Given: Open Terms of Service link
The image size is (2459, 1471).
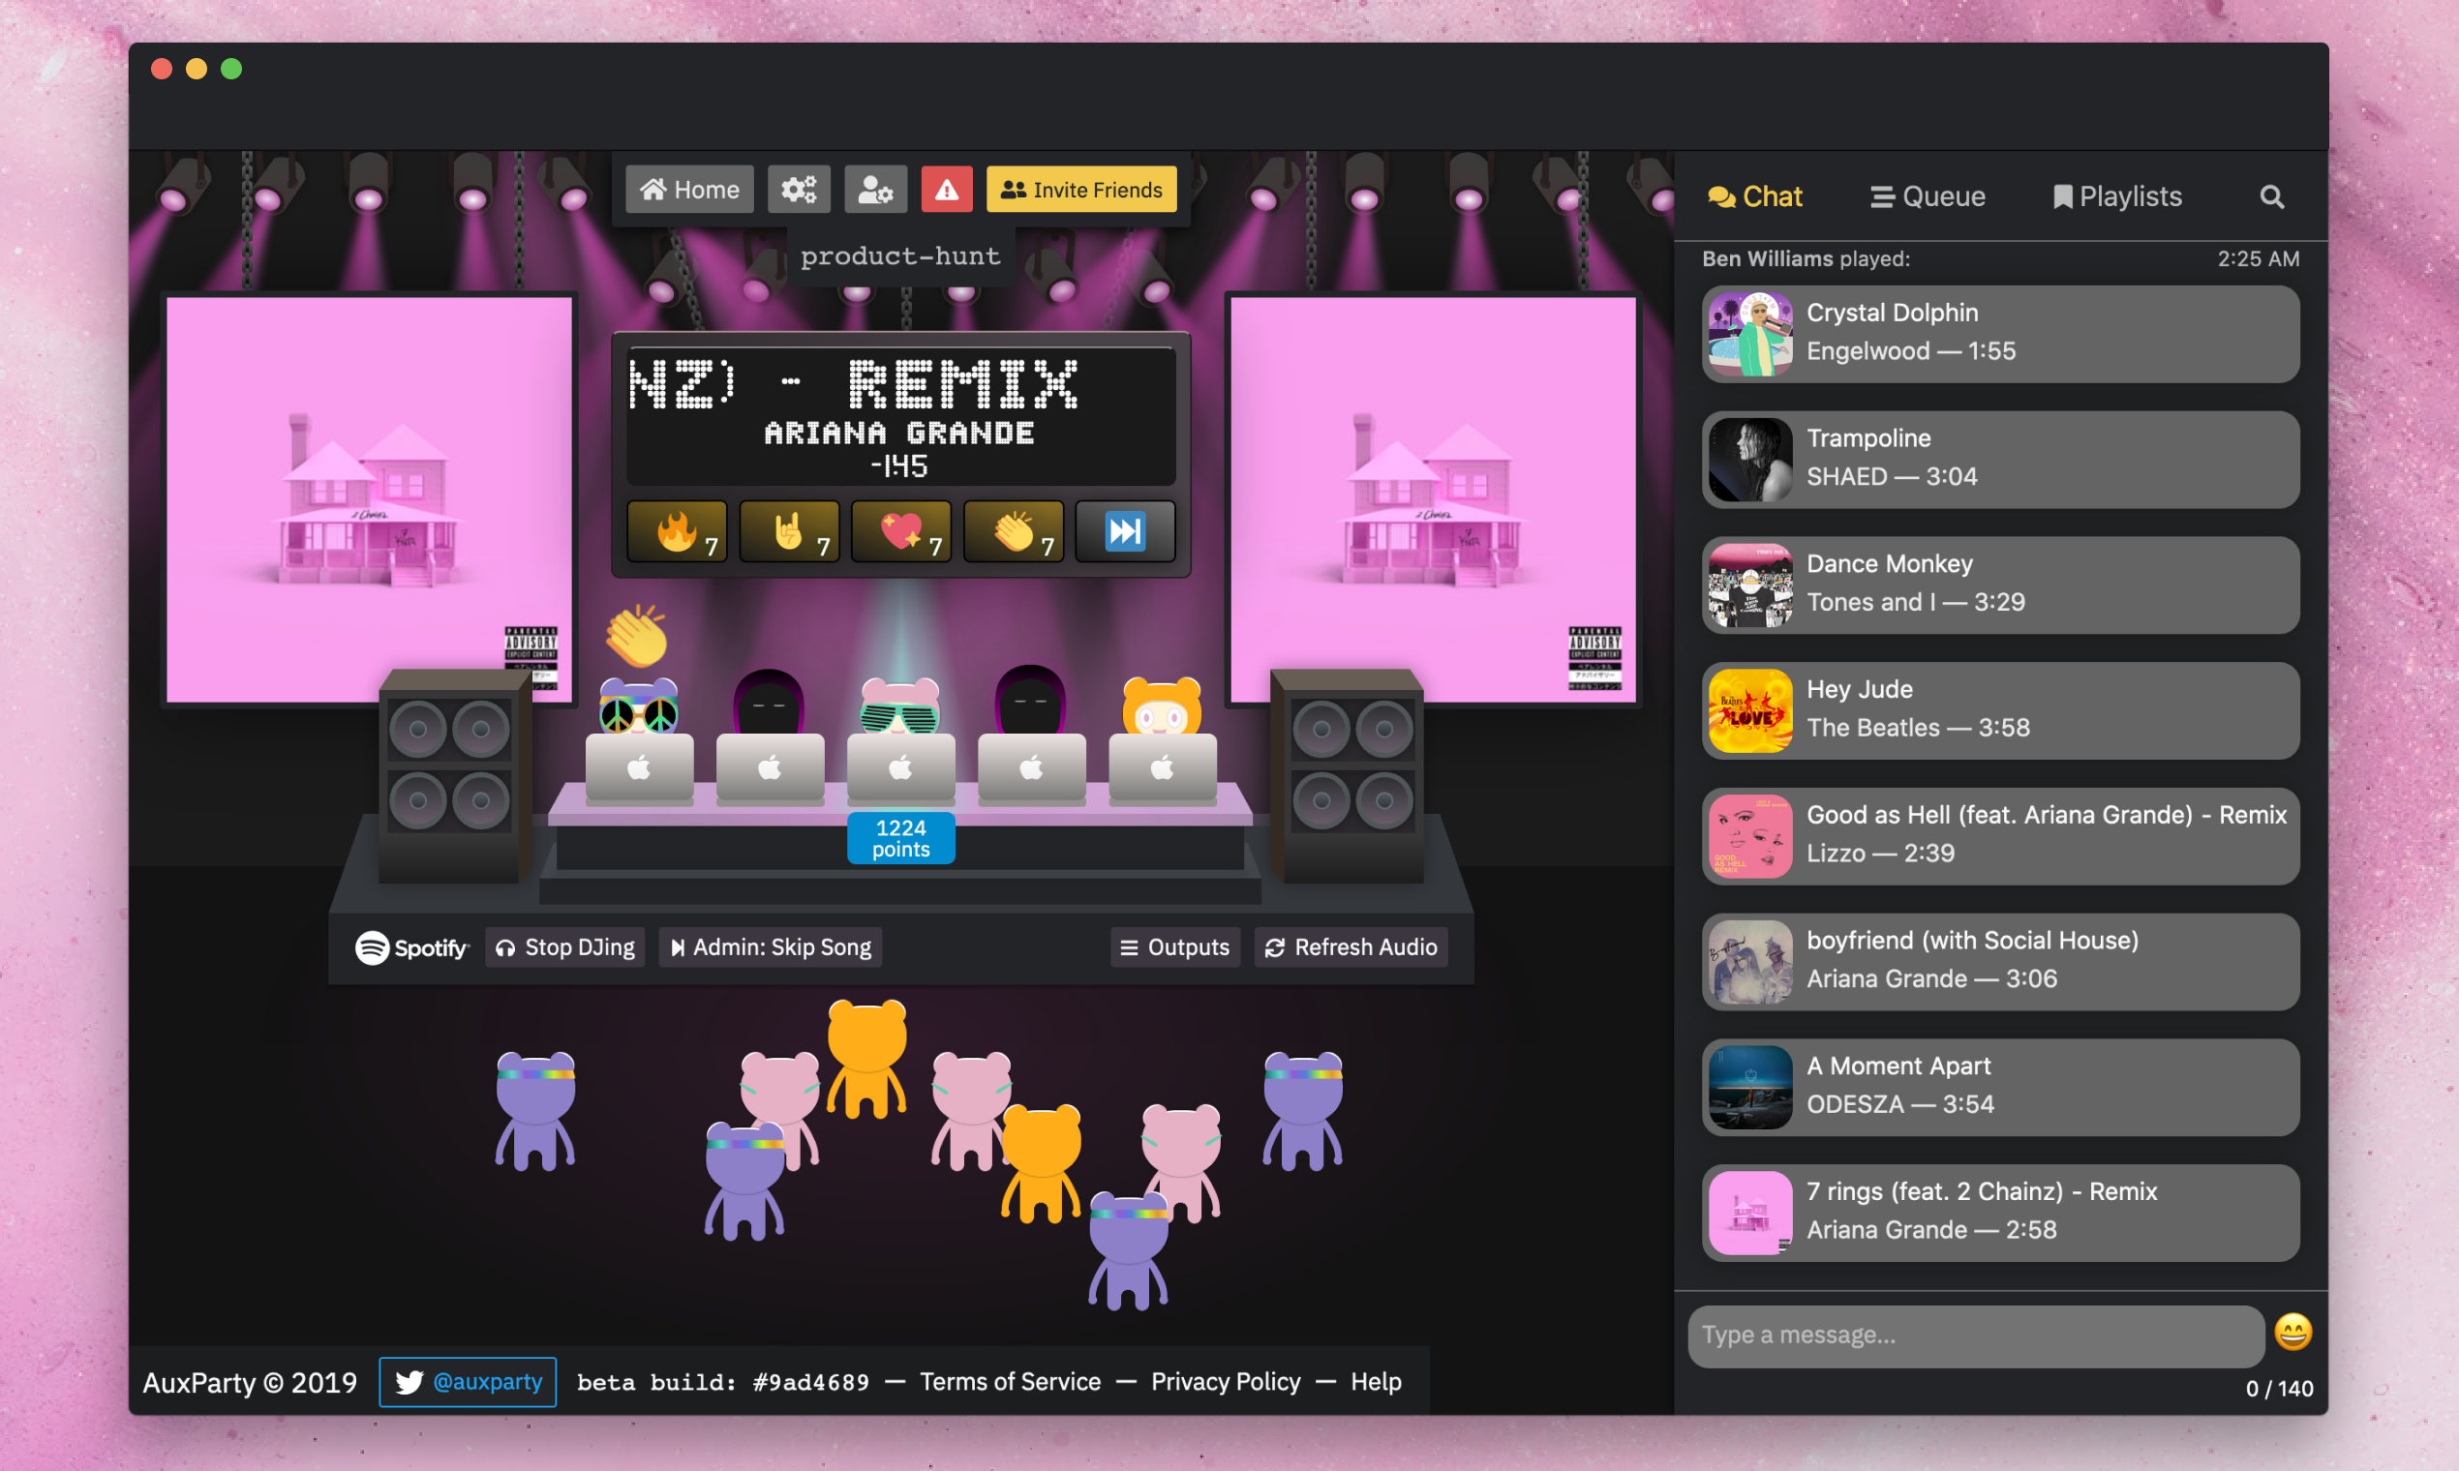Looking at the screenshot, I should (x=1011, y=1382).
